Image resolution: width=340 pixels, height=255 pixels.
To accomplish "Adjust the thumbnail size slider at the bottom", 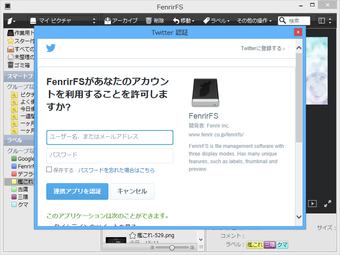I will tap(172, 247).
